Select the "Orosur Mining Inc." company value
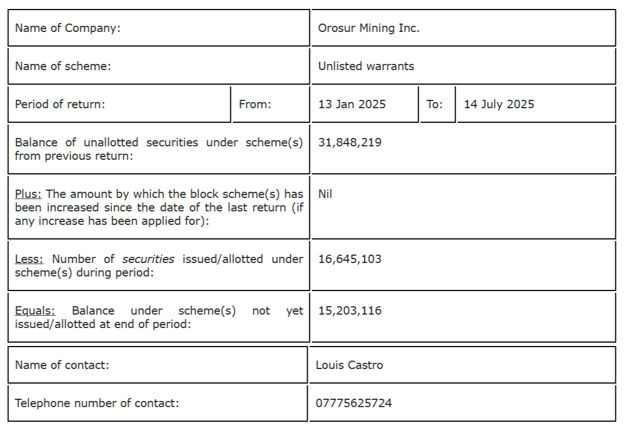The height and width of the screenshot is (429, 626). 368,28
